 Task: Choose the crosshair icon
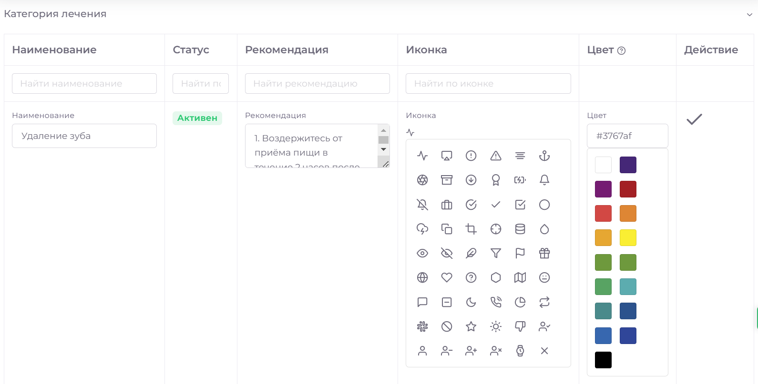(496, 229)
